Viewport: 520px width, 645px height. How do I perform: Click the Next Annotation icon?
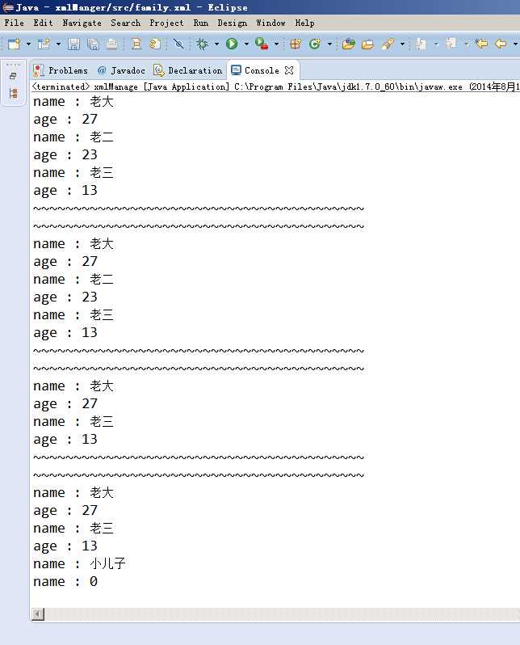[421, 44]
